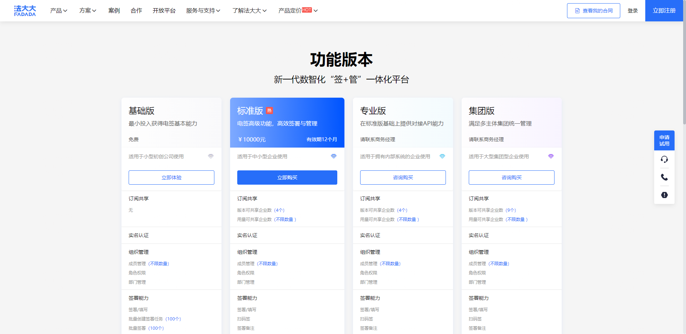
Task: Open the 合作 menu item
Action: point(136,11)
